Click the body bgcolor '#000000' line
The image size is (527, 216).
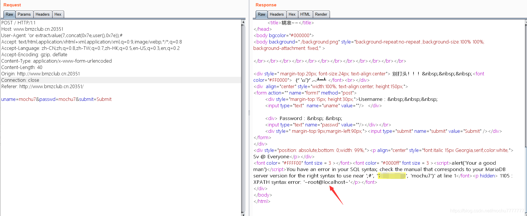tap(284, 35)
